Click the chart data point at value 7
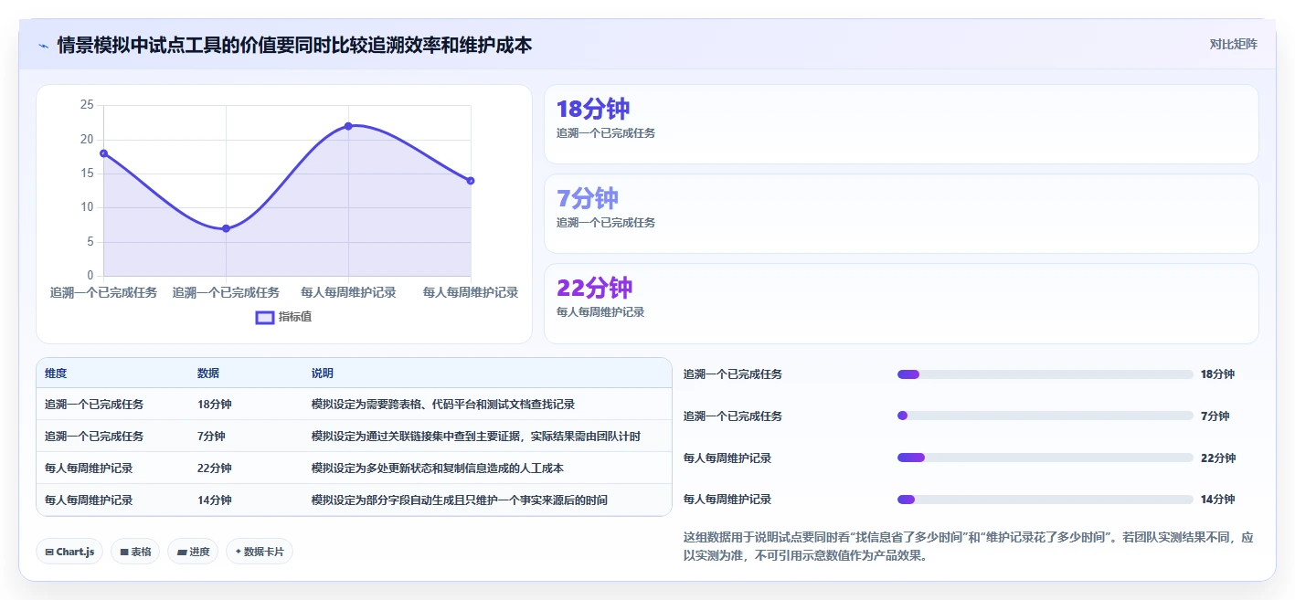Image resolution: width=1295 pixels, height=600 pixels. point(226,228)
